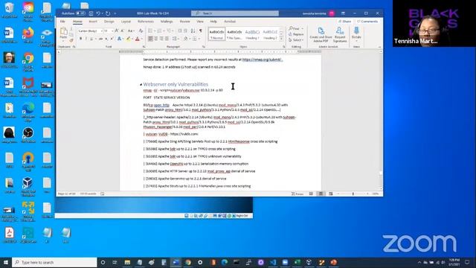Toggle Italic formatting
The image size is (476, 268).
tap(86, 39)
